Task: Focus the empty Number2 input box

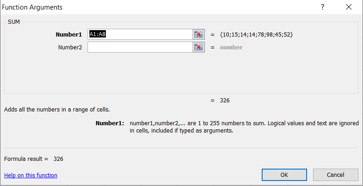Action: coord(139,47)
